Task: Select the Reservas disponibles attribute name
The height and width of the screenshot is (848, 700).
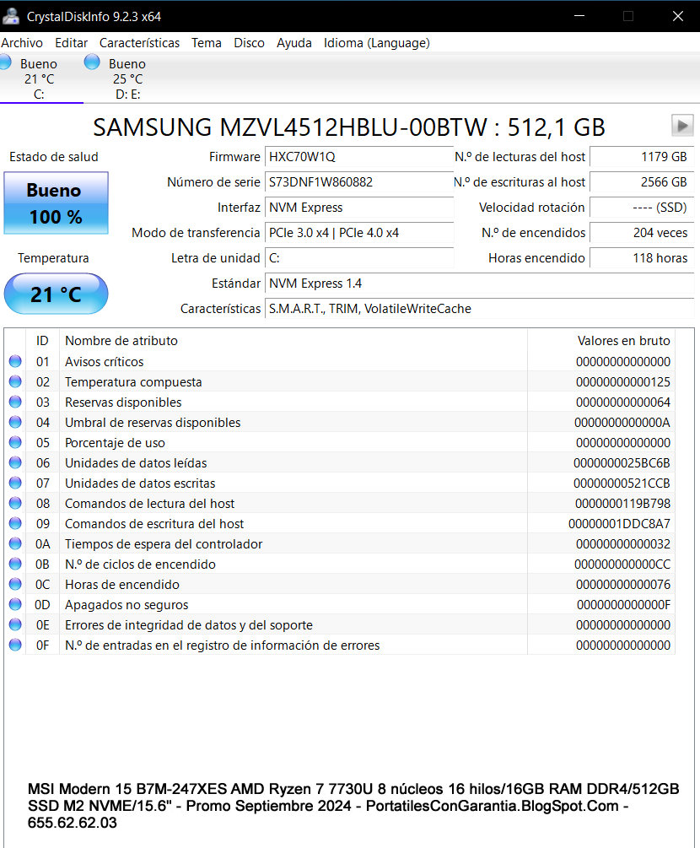Action: click(123, 402)
